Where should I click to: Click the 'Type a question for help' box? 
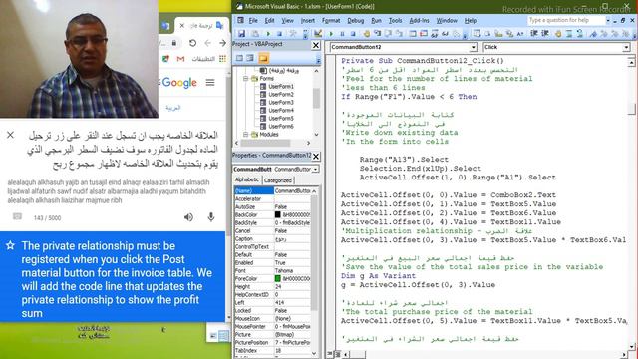566,20
